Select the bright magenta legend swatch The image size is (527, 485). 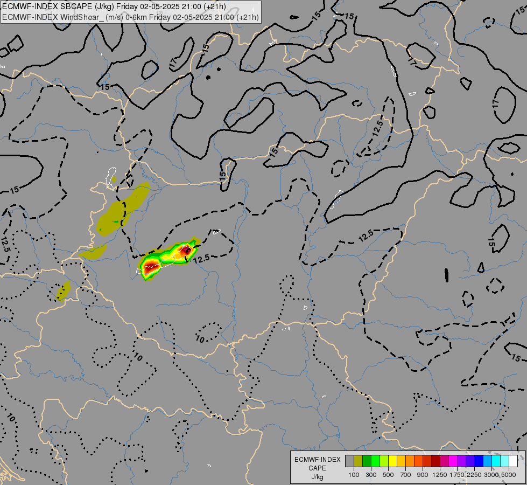[453, 461]
